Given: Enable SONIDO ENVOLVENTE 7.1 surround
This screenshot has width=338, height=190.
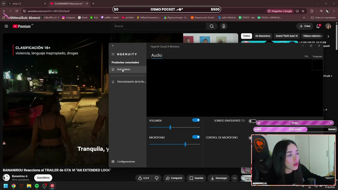Looking at the screenshot, I should tap(252, 121).
